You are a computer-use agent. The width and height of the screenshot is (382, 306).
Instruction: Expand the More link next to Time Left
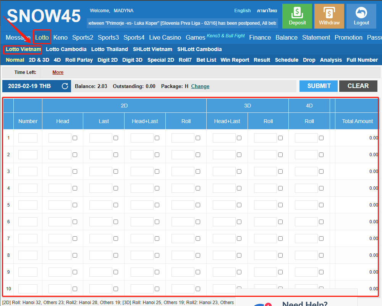click(x=58, y=72)
